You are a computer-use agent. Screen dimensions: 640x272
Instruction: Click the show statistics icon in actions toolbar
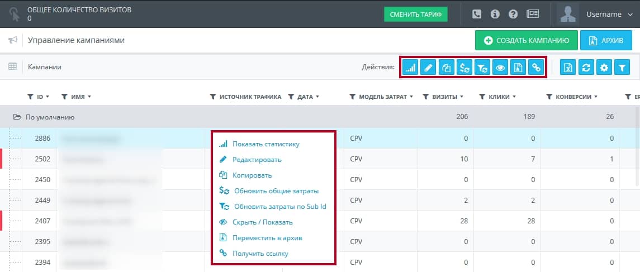pos(410,67)
